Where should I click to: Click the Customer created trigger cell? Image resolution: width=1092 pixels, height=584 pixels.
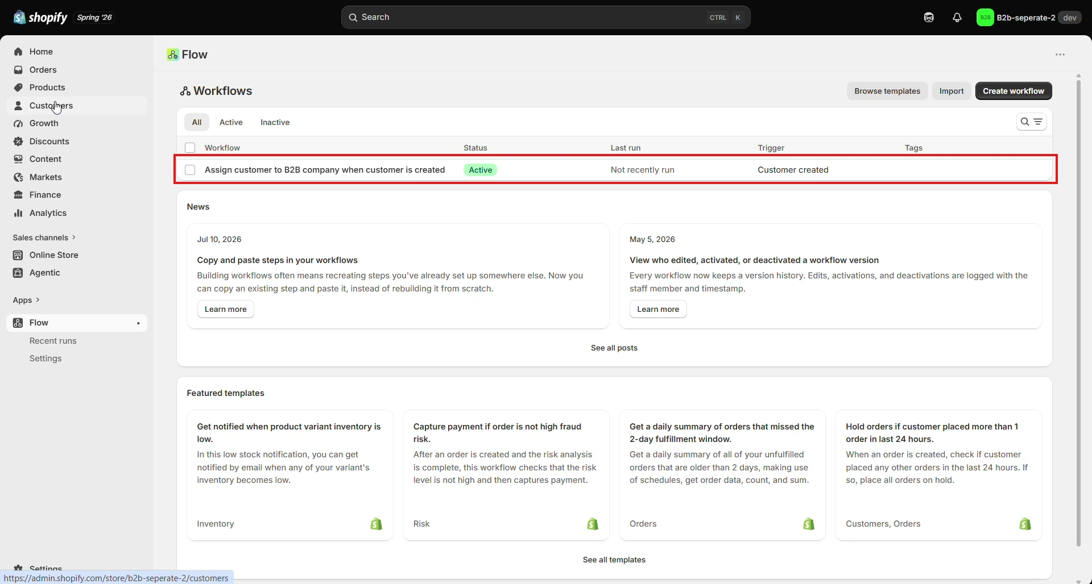click(x=793, y=170)
